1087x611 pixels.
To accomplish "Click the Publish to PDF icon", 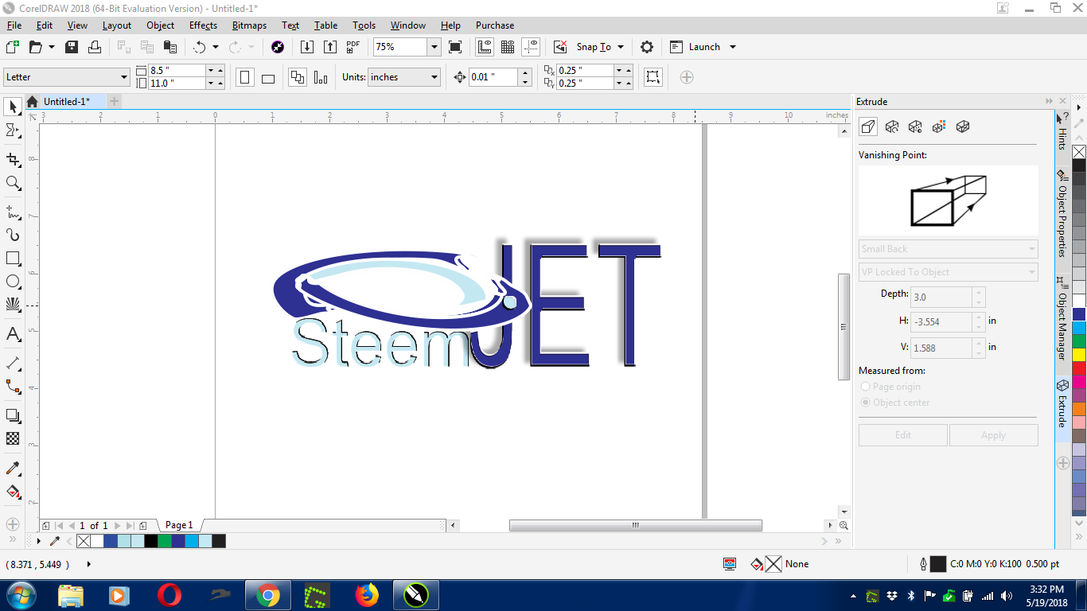I will point(353,47).
